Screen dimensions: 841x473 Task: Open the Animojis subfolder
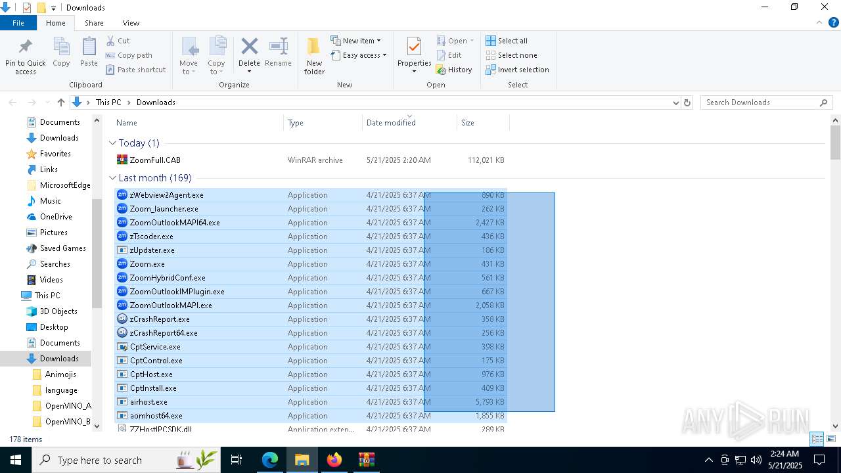[x=60, y=374]
